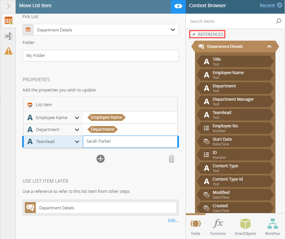This screenshot has height=239, width=285.
Task: Click the trash delete icon
Action: (171, 159)
